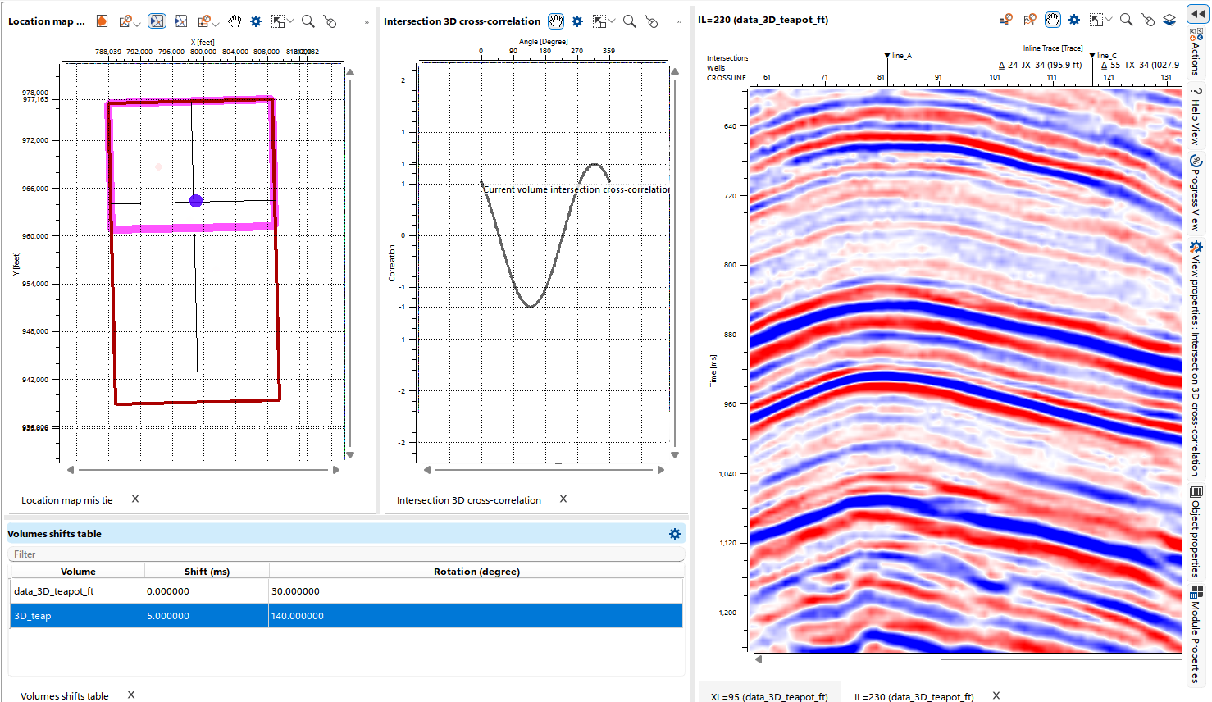Screen dimensions: 1212x702
Task: Switch to the XL=95 (data_3D_teapot_ft) tab
Action: pos(768,696)
